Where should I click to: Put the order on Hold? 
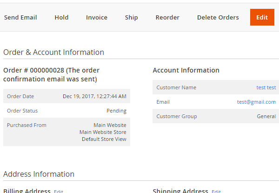point(61,18)
